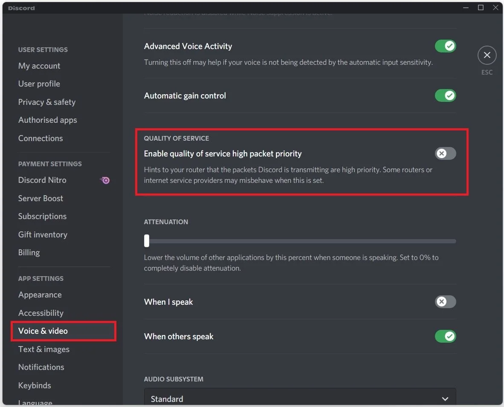This screenshot has height=407, width=504.
Task: Open My account settings
Action: tap(39, 66)
